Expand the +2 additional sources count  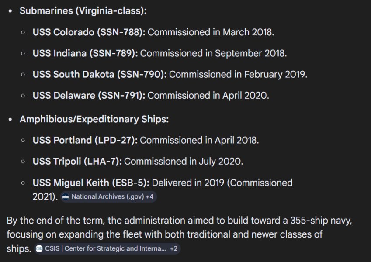click(173, 248)
